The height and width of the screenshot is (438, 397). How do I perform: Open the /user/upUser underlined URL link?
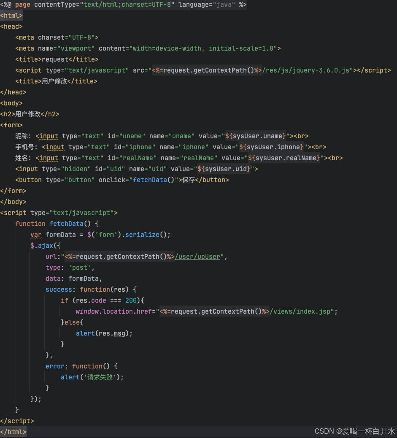pos(197,256)
